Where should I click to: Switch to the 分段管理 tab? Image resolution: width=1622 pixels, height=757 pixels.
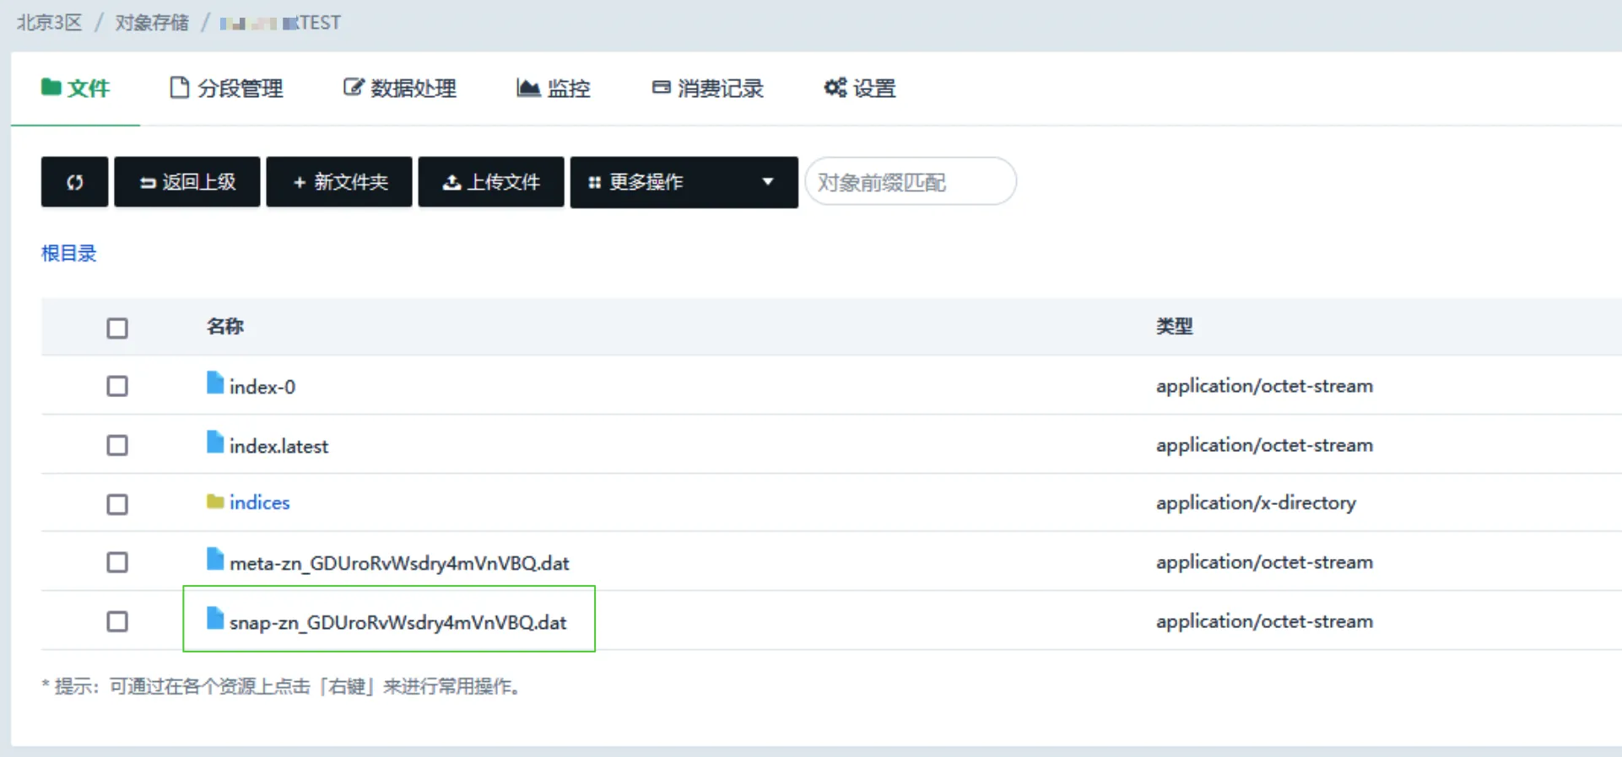click(x=226, y=89)
